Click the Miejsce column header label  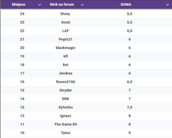(19, 5)
